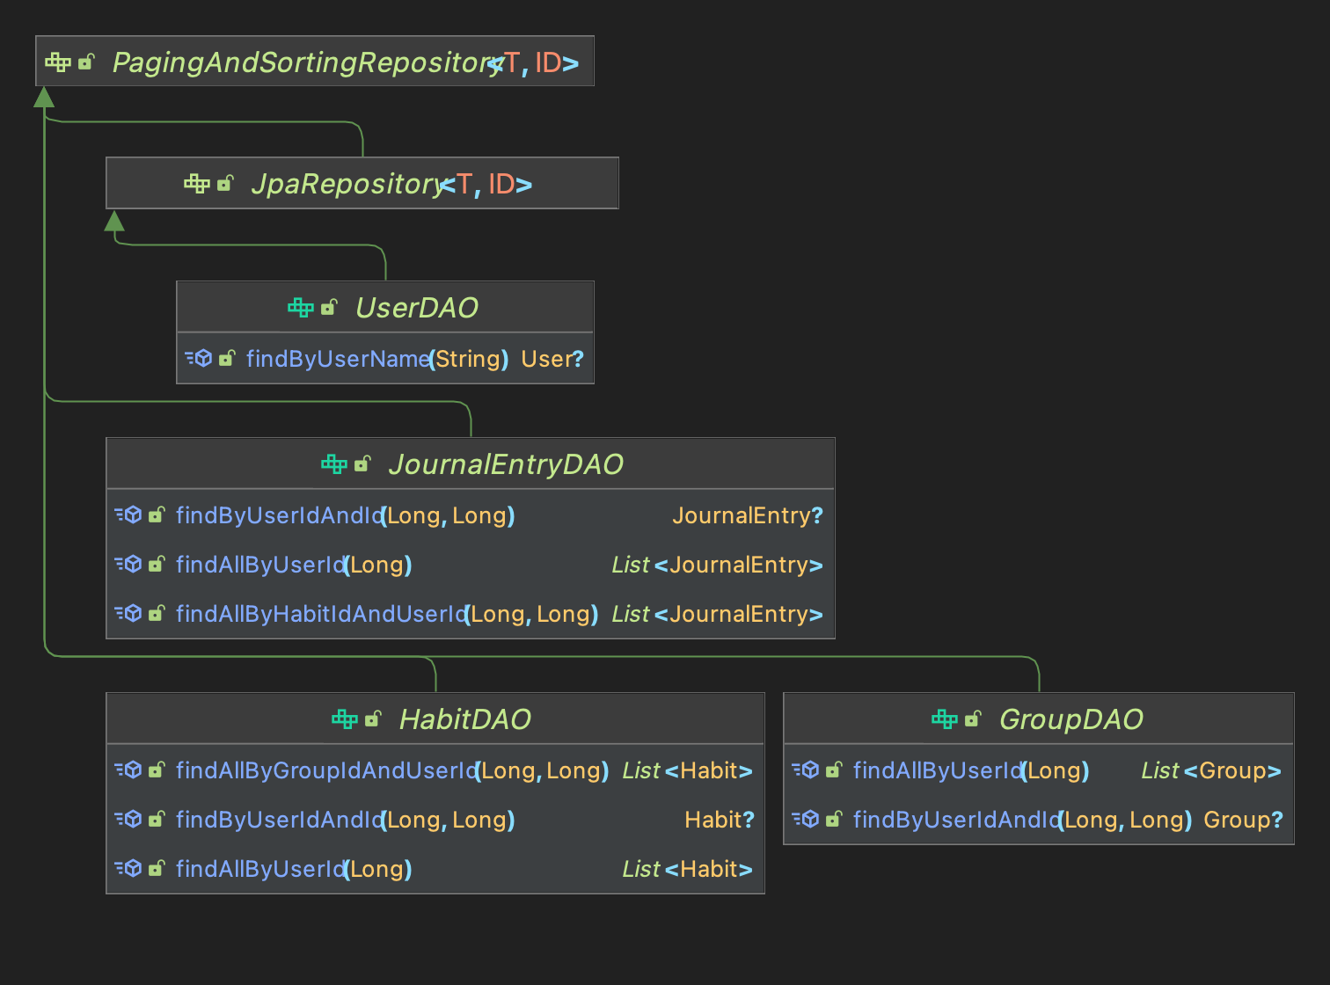This screenshot has width=1330, height=985.
Task: Click List<JournalEntry> return type of findAllByUserId
Action: (x=718, y=565)
